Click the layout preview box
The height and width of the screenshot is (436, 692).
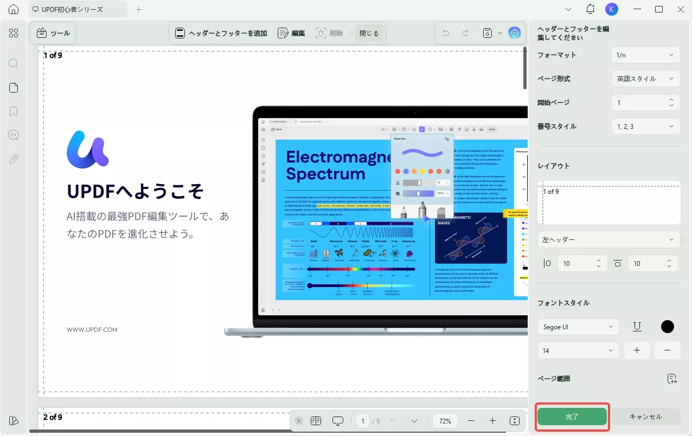pos(608,203)
